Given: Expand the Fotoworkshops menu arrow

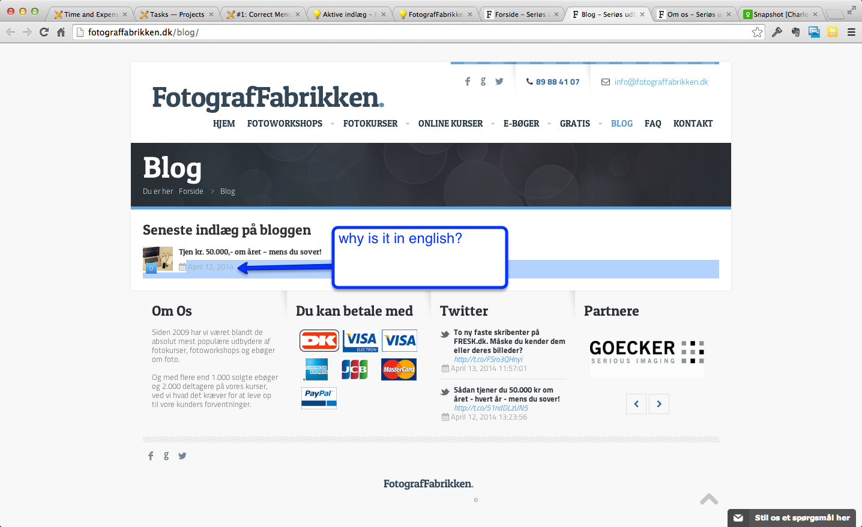Looking at the screenshot, I should point(333,124).
